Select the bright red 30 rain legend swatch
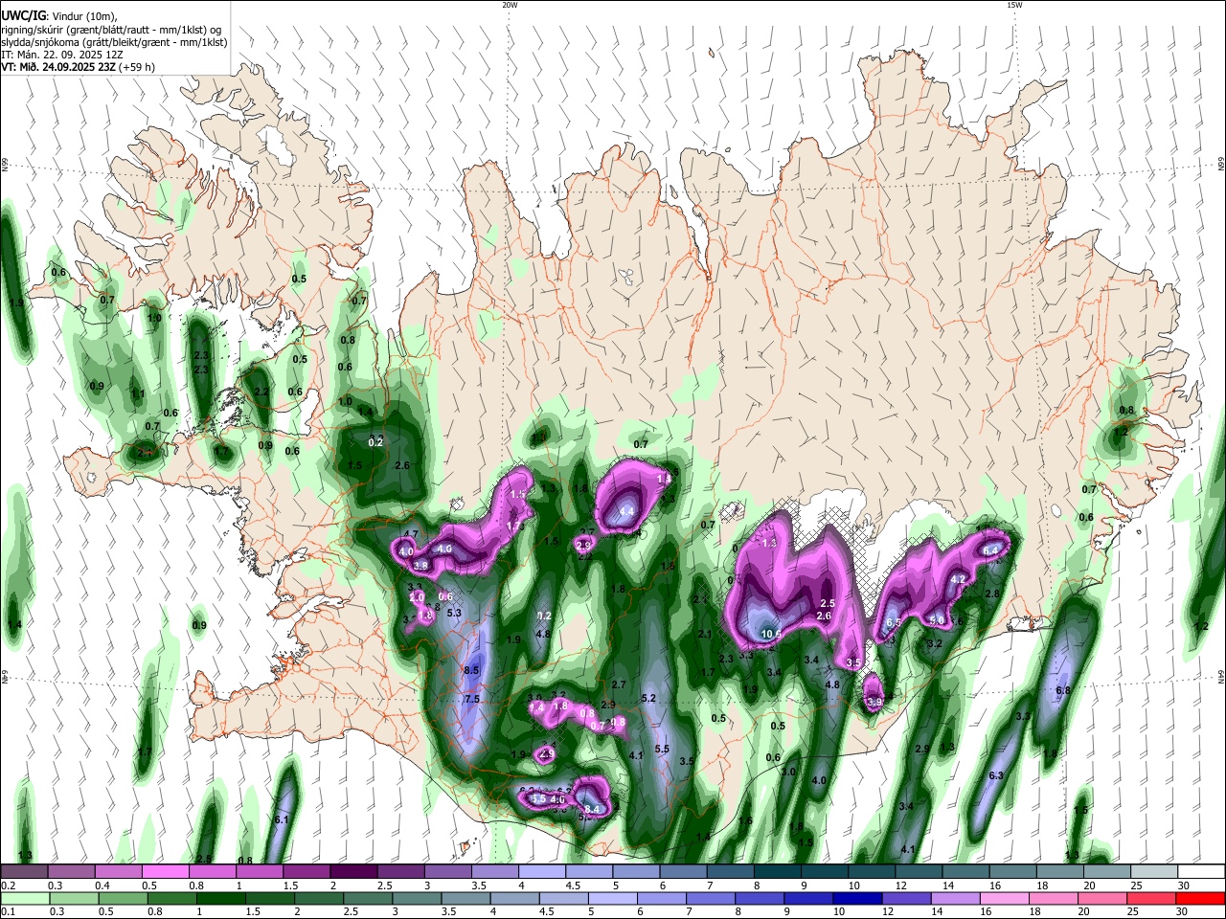This screenshot has height=919, width=1226. (x=1200, y=898)
